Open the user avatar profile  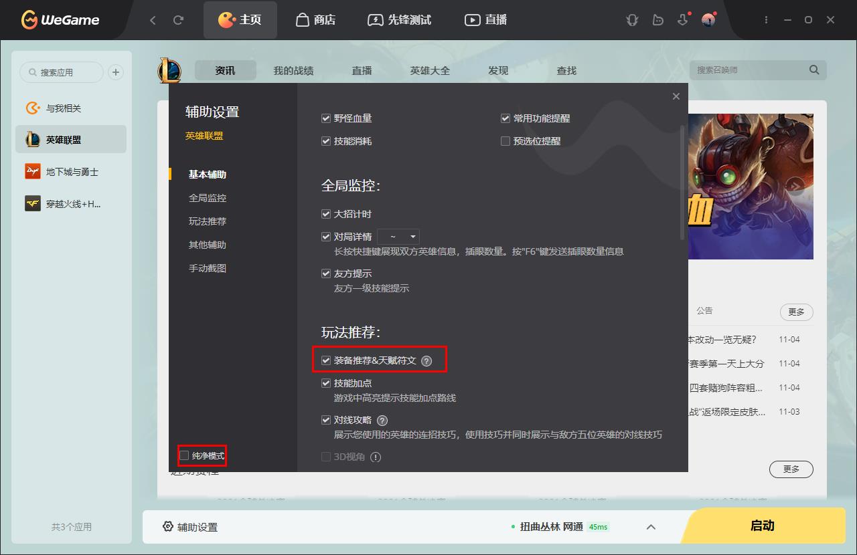(x=708, y=19)
